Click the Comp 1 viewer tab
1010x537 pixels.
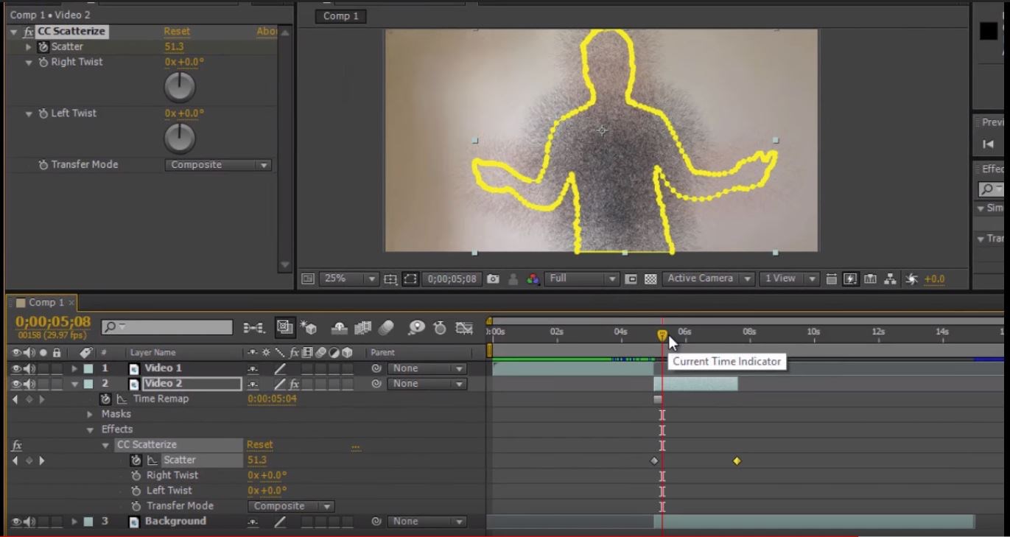tap(341, 16)
